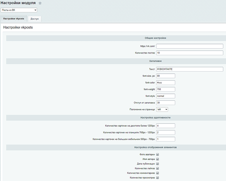The image size is (226, 181).
Task: Click the font-weight field
Action: [x=166, y=89]
